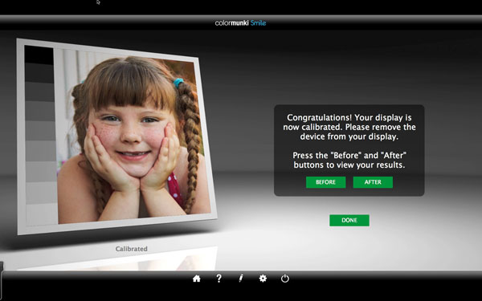
Task: Click the 'Press the Before and After' instruction
Action: click(x=349, y=160)
